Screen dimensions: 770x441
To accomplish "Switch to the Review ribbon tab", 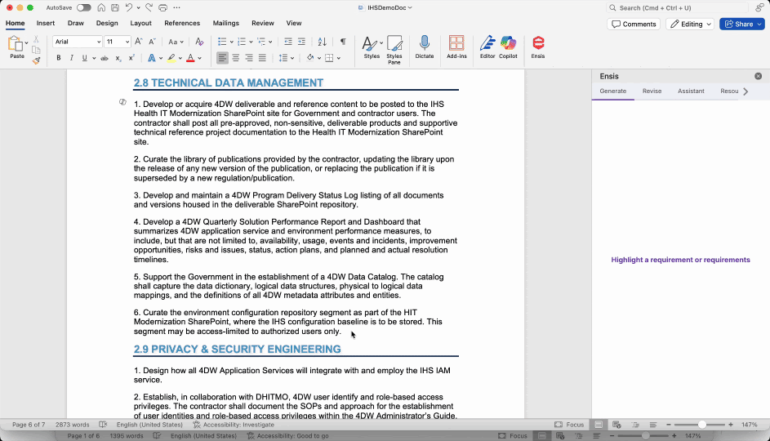I will coord(263,23).
